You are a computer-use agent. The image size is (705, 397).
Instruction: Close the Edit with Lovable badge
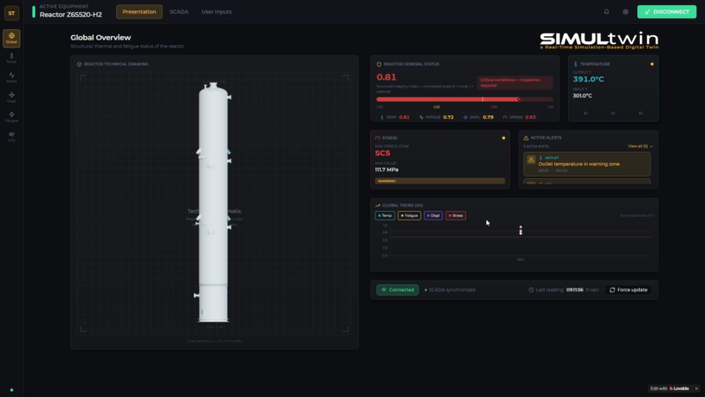point(695,388)
